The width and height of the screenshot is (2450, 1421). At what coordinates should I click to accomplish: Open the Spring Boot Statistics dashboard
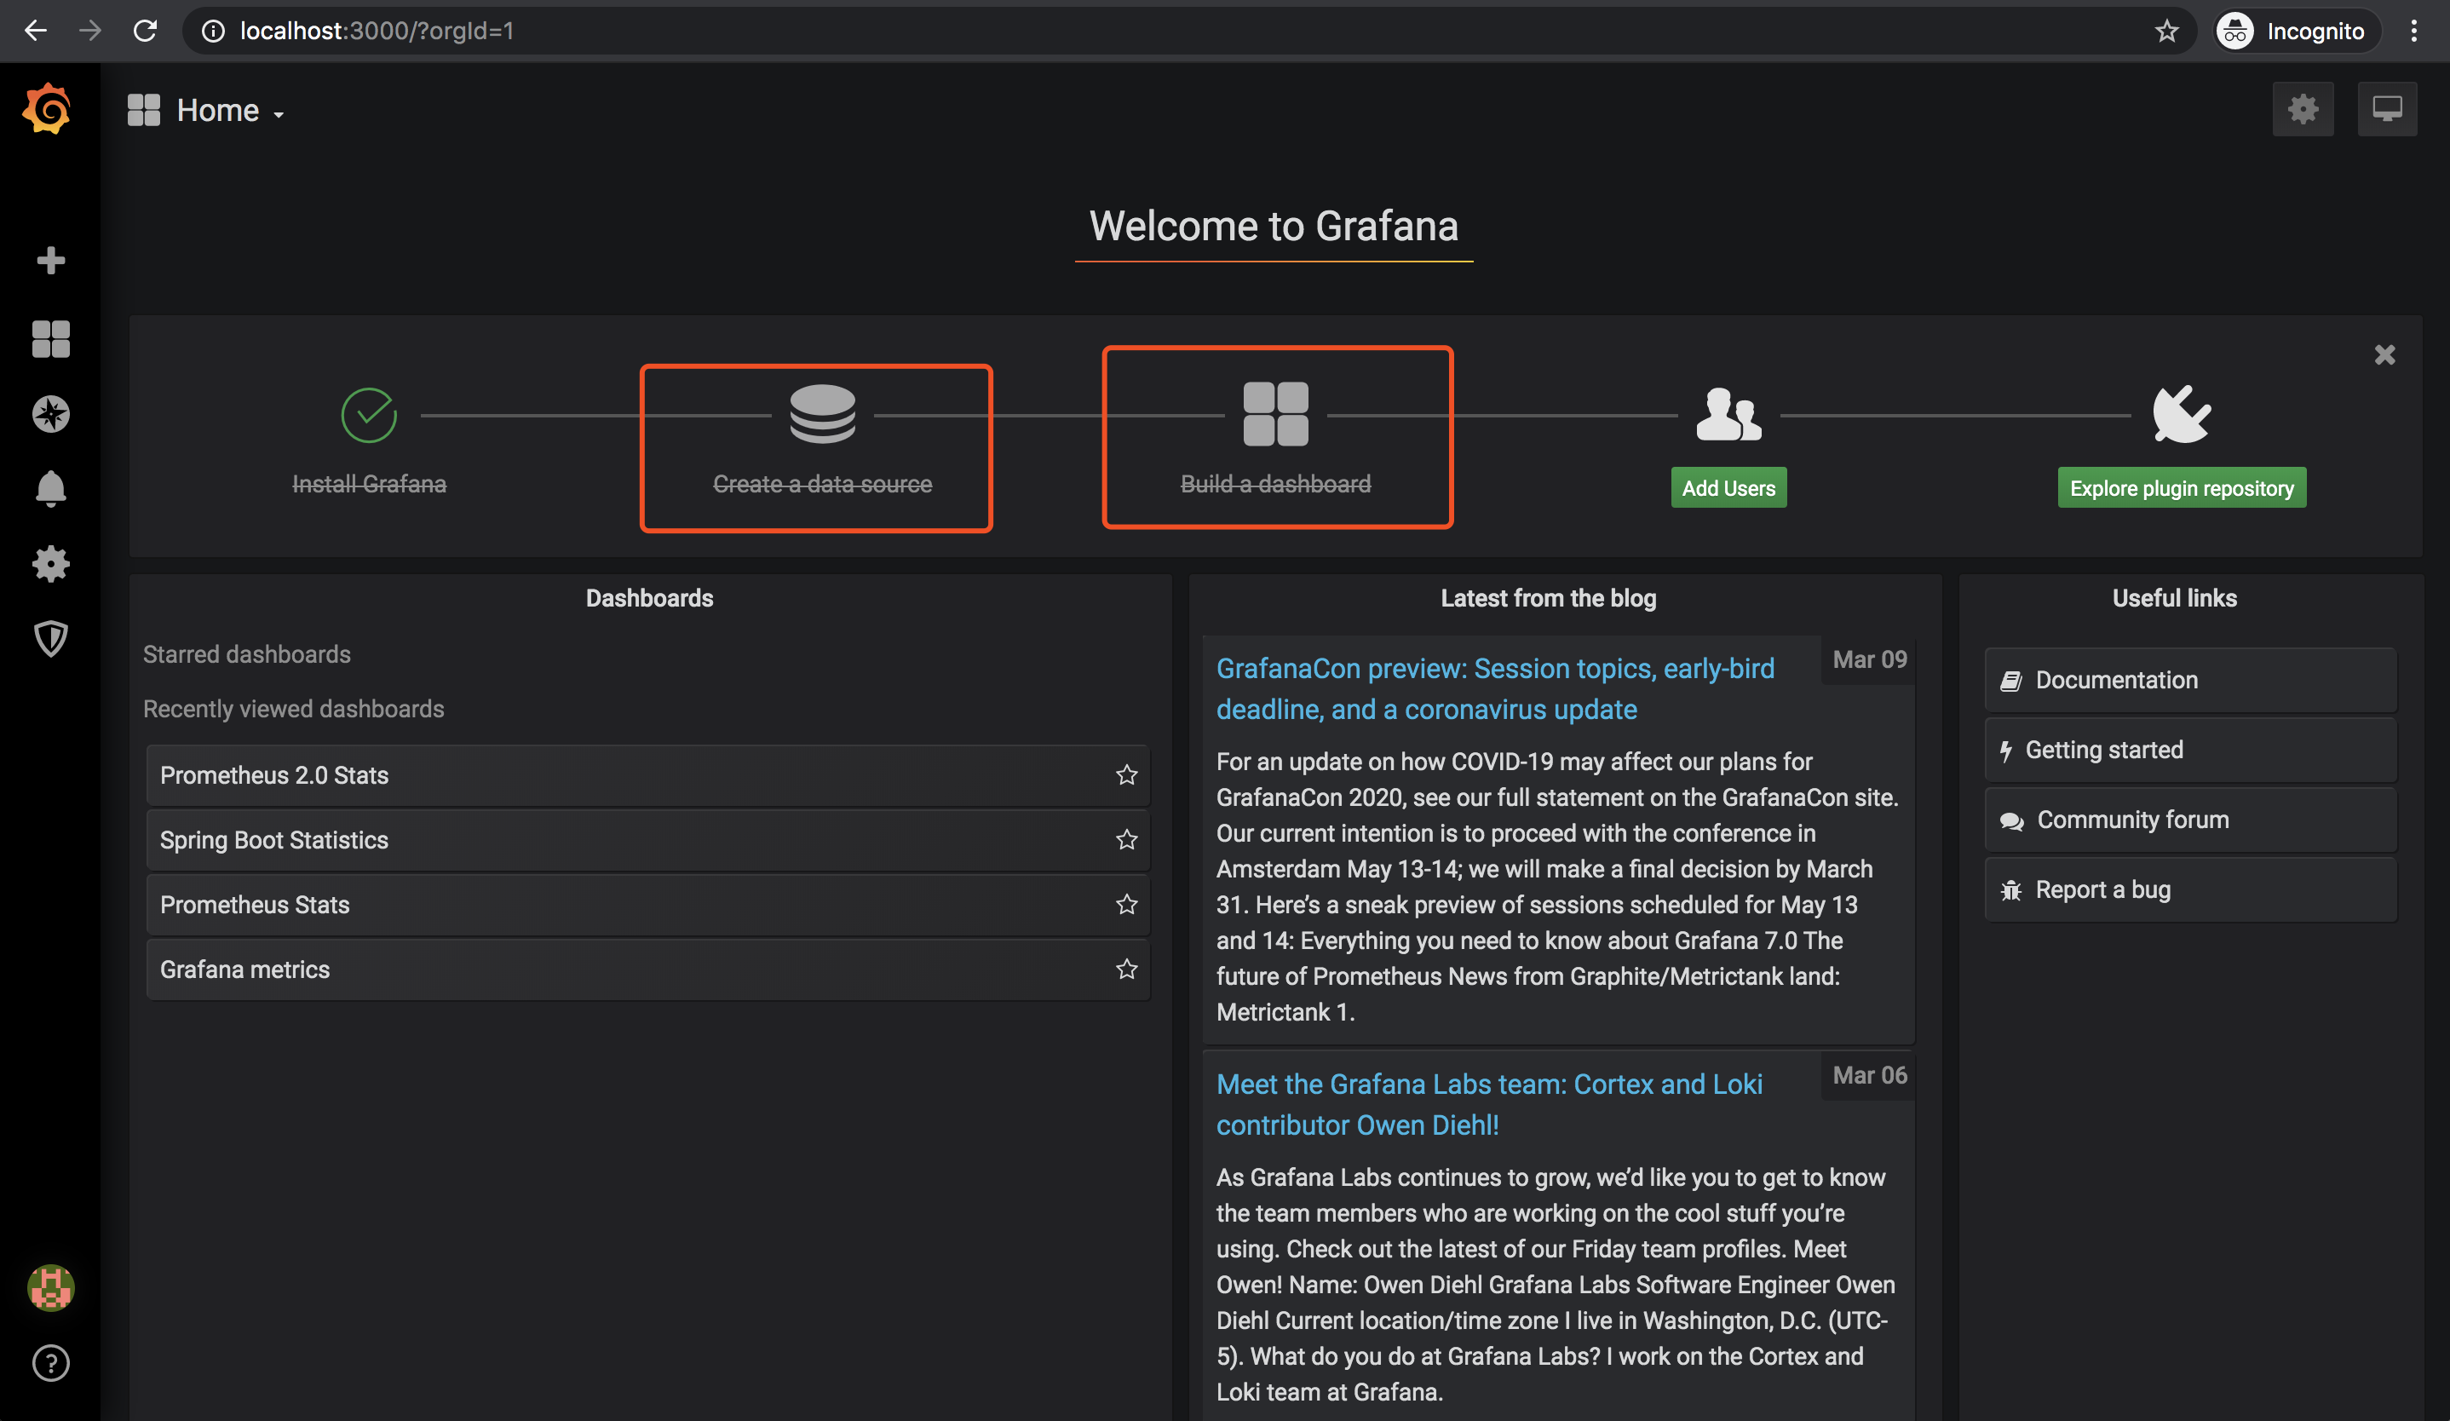click(x=647, y=840)
